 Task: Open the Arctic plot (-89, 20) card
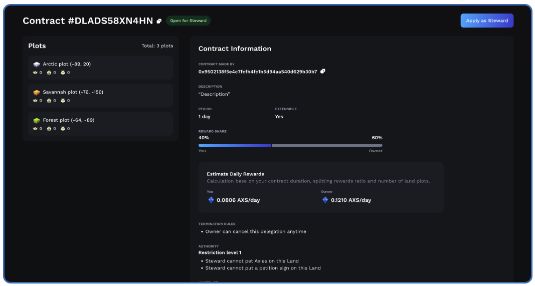tap(100, 68)
